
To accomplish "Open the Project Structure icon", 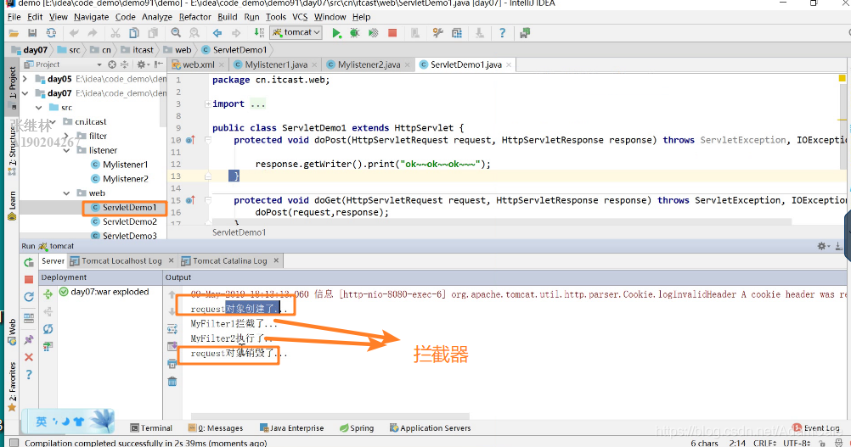I will coord(457,33).
